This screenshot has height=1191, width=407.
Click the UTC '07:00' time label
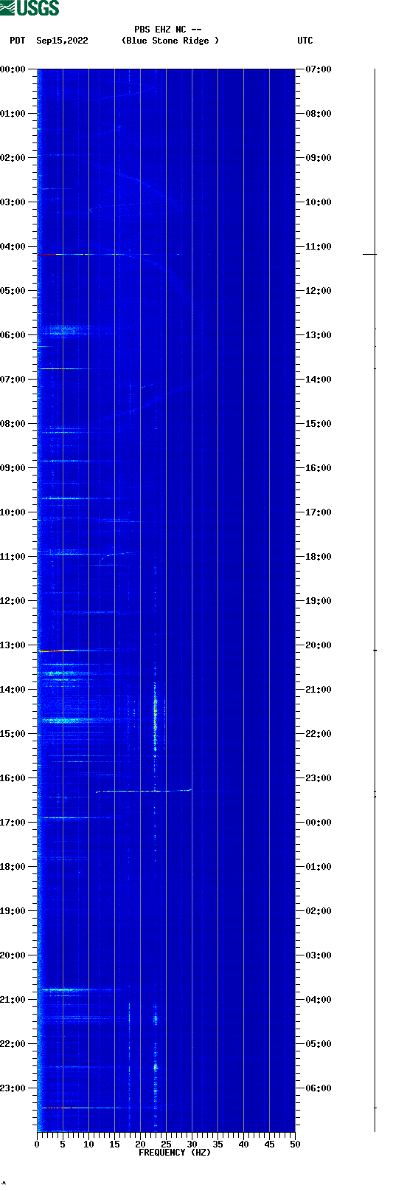tap(319, 69)
